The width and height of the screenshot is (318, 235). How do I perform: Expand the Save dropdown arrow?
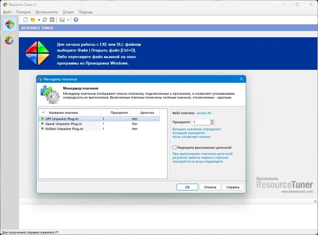click(x=68, y=20)
